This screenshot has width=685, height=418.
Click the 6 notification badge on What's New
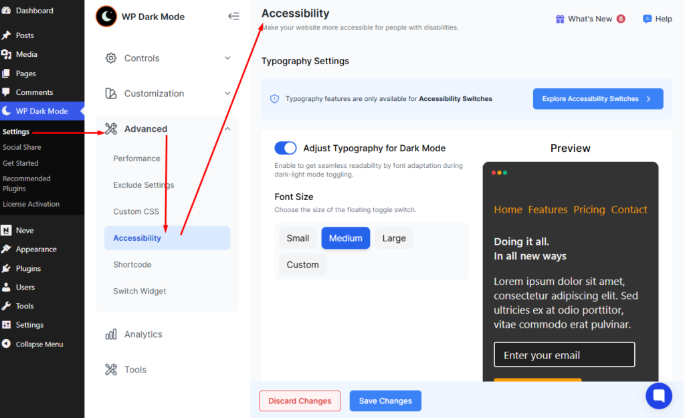coord(621,19)
